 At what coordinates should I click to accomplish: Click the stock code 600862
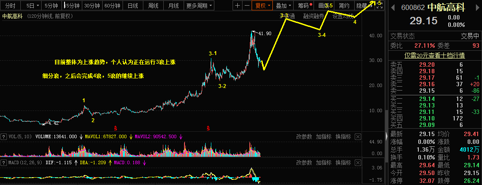click(x=413, y=8)
